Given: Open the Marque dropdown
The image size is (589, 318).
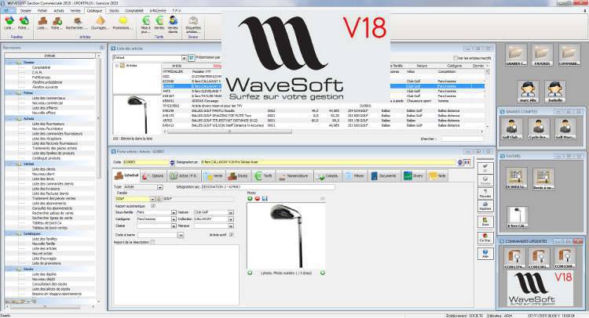Looking at the screenshot, I should [231, 226].
